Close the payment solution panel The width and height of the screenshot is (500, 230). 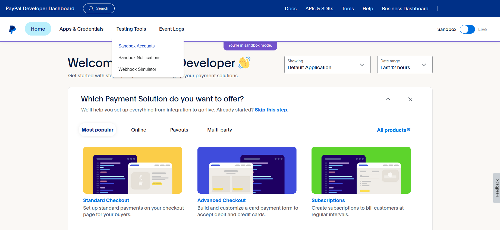(x=410, y=99)
